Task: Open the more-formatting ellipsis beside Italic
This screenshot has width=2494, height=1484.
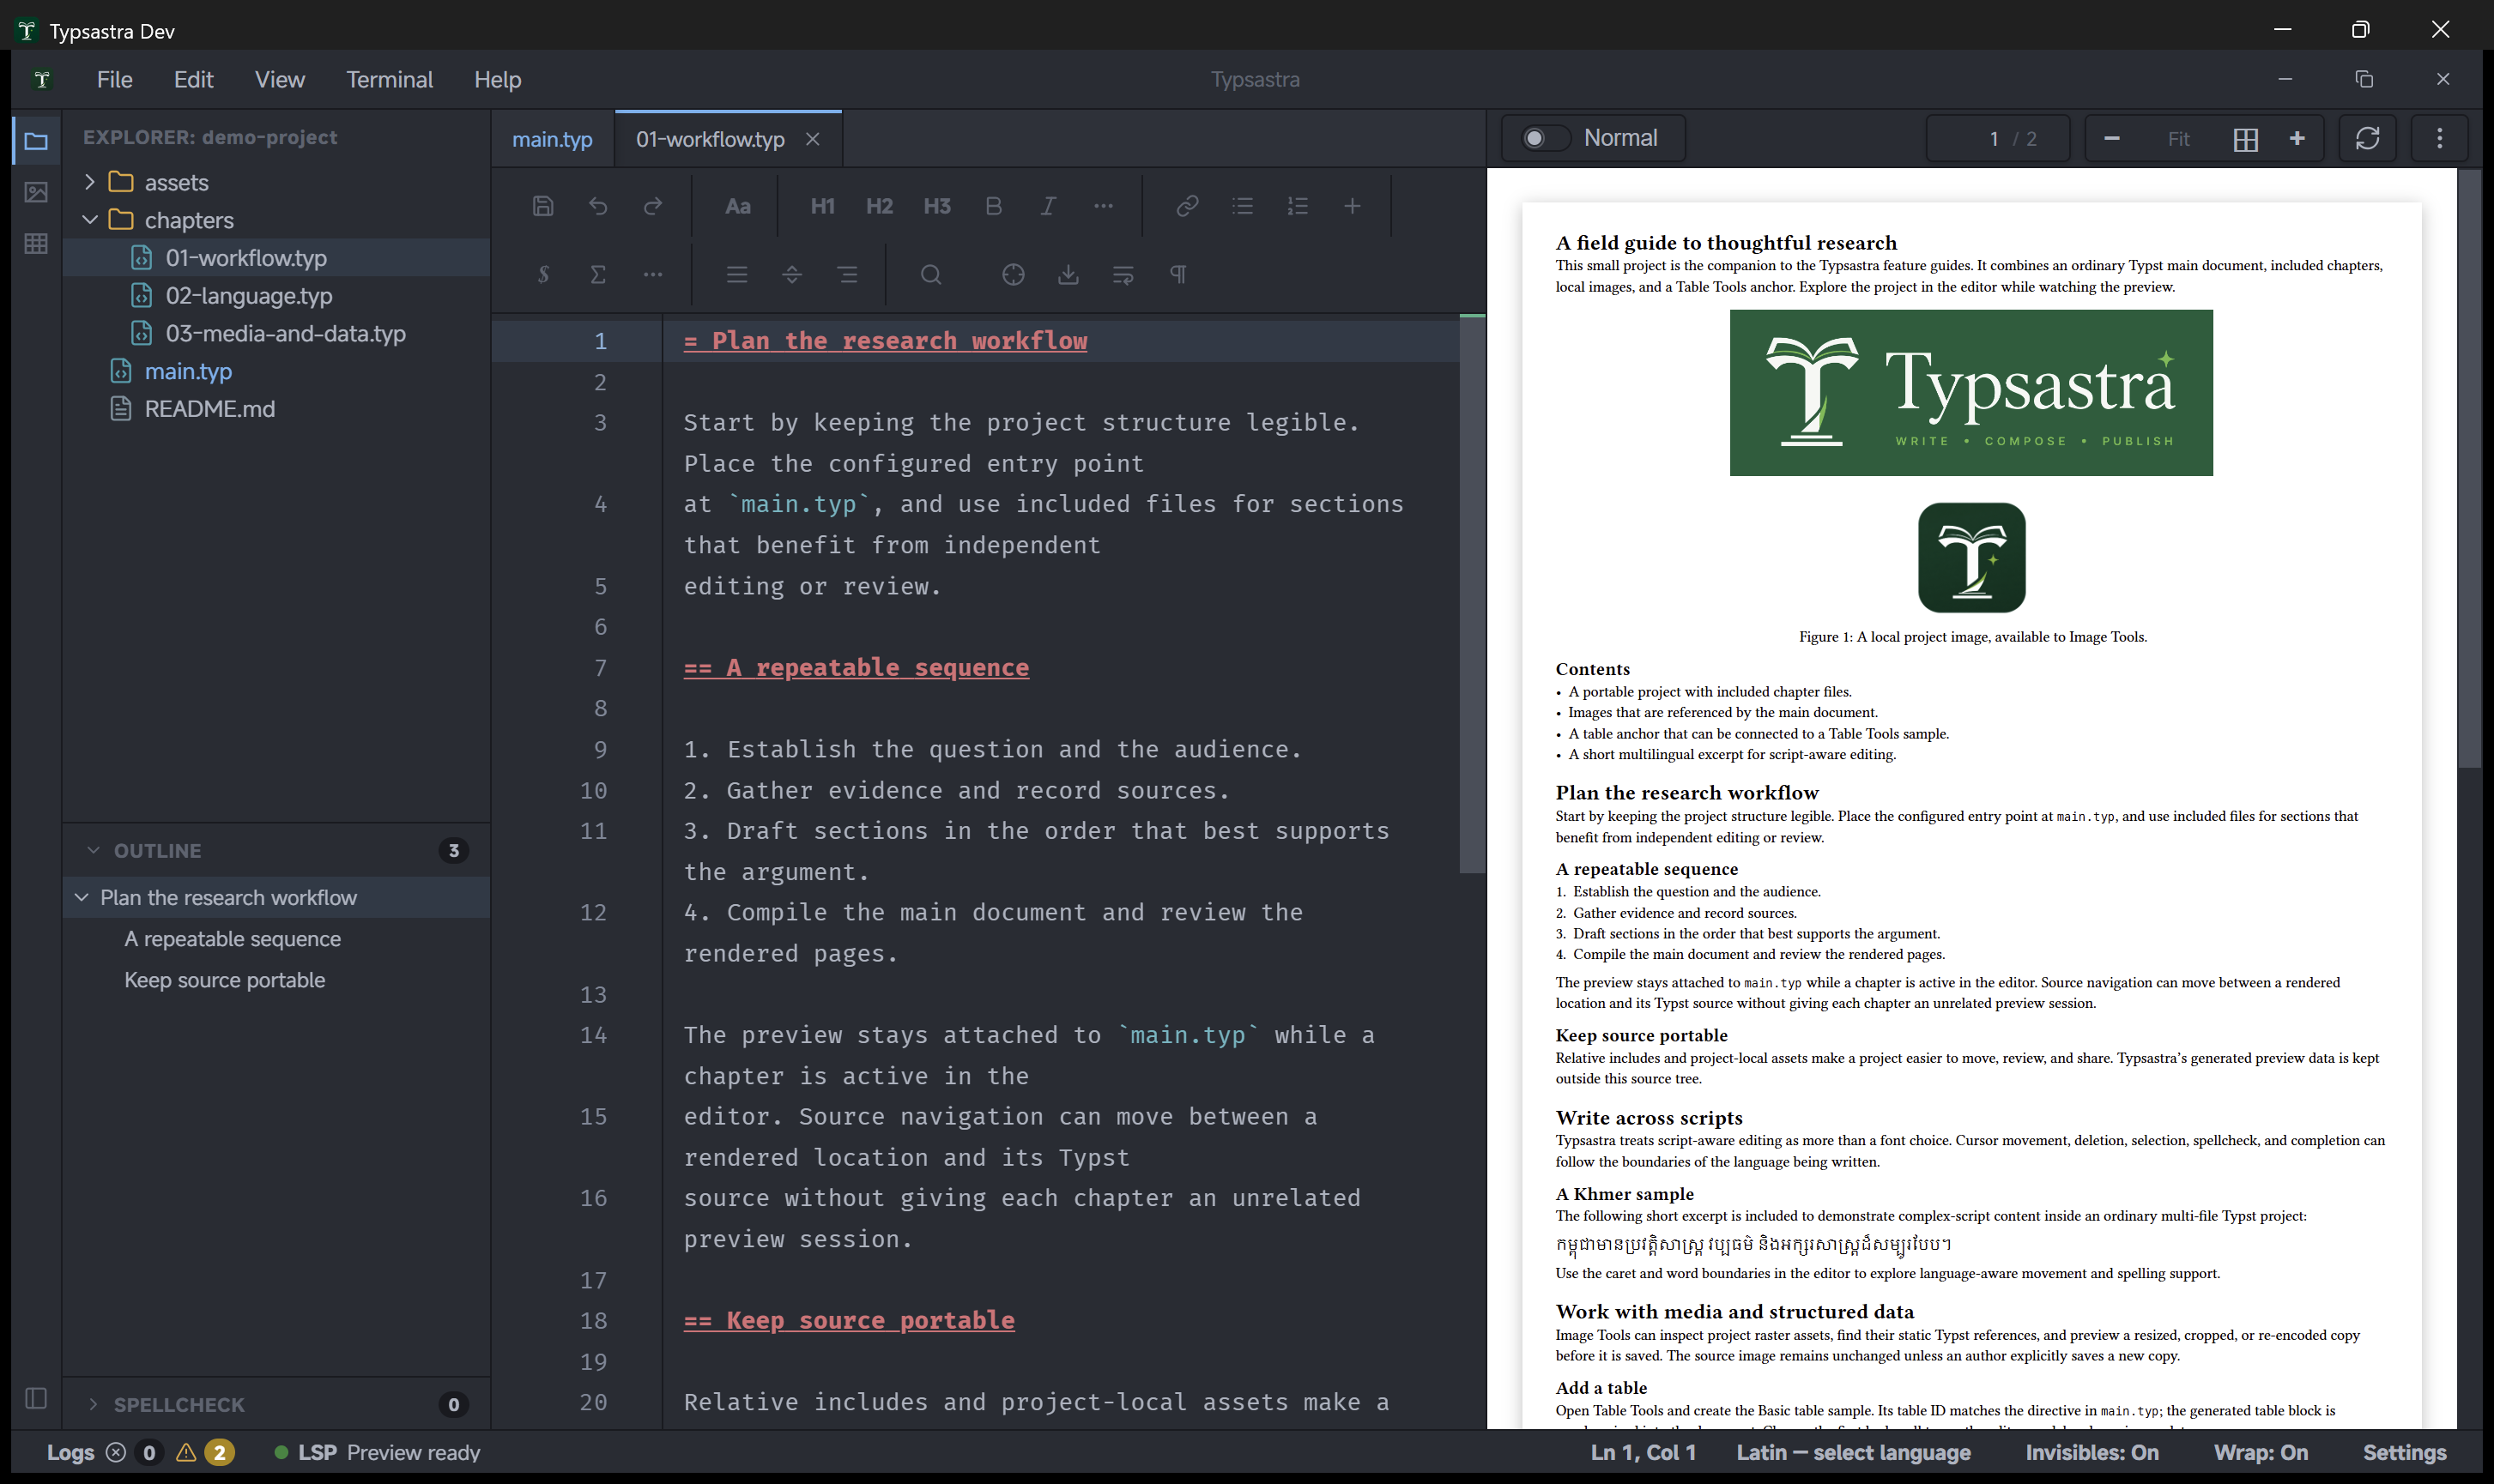Action: click(x=1104, y=206)
